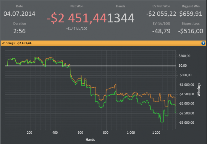Click the 800 hands x-axis tick label
The height and width of the screenshot is (144, 207).
pos(106,132)
